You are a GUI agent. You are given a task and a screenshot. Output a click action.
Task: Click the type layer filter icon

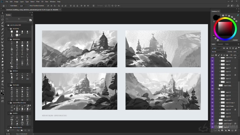pyautogui.click(x=230, y=48)
